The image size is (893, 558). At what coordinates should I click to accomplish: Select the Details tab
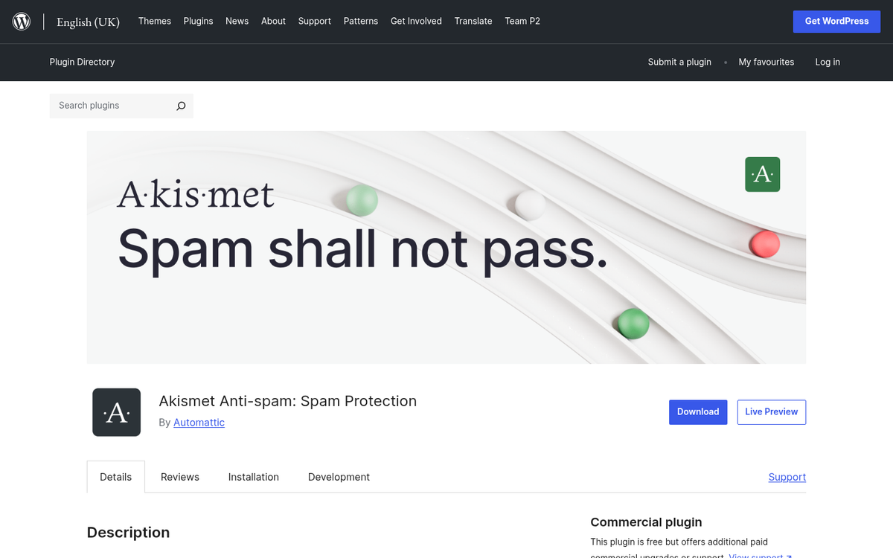(115, 477)
